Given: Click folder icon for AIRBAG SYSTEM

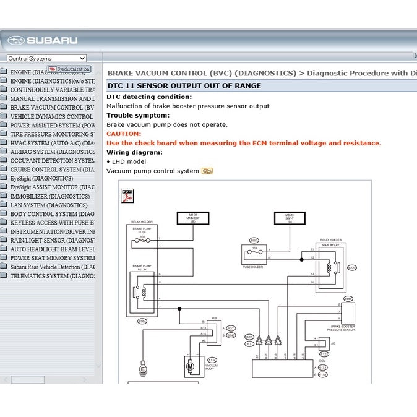Looking at the screenshot, I should pyautogui.click(x=4, y=152).
